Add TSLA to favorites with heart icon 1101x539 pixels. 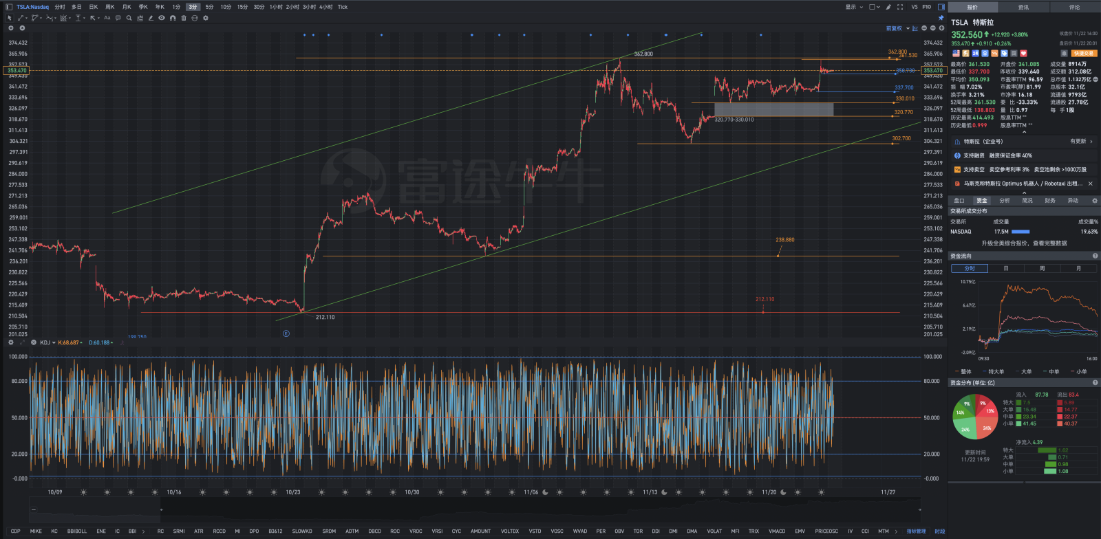click(x=1023, y=54)
